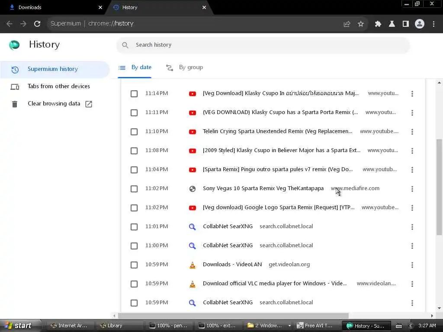Click the group icon beside By group
Viewport: 443px width, 332px height.
point(170,68)
